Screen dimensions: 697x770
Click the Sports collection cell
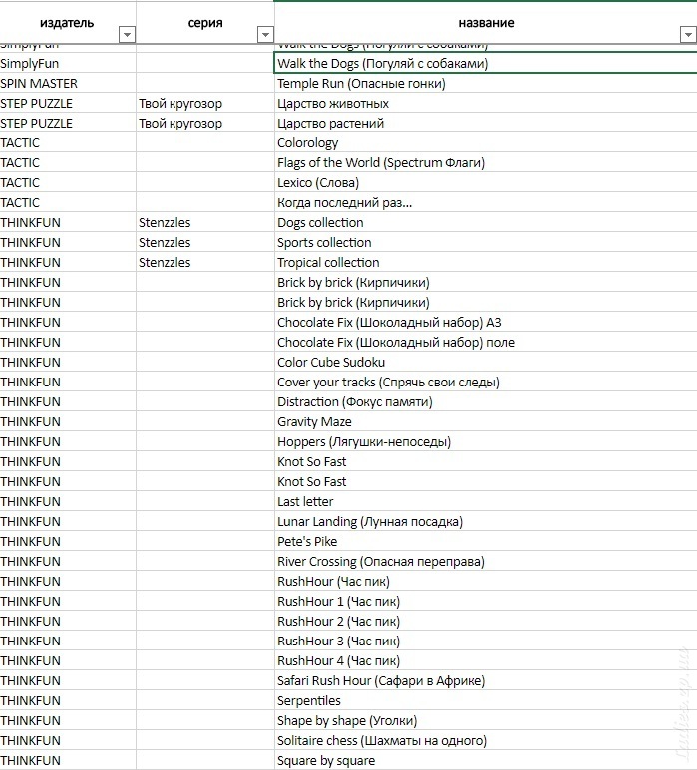click(x=486, y=243)
